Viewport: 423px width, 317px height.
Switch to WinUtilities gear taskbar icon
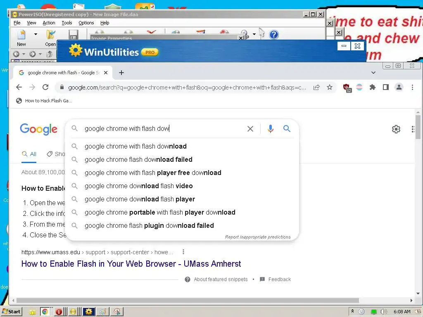(89, 312)
